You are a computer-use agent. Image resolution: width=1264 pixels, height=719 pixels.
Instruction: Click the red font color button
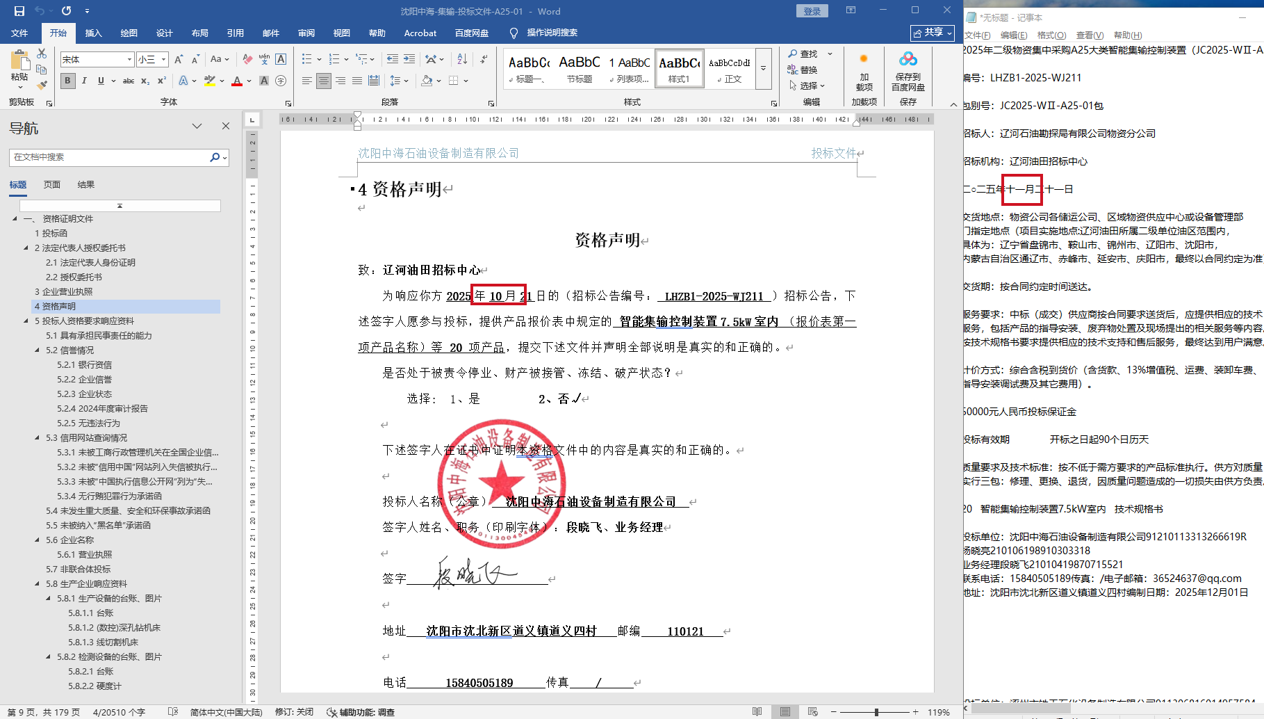point(237,81)
